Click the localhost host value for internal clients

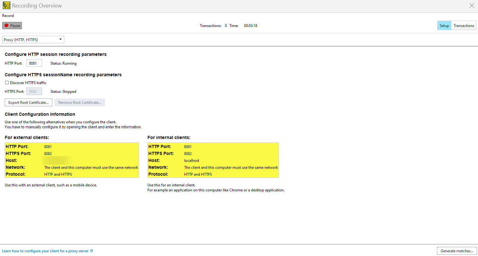coord(192,160)
